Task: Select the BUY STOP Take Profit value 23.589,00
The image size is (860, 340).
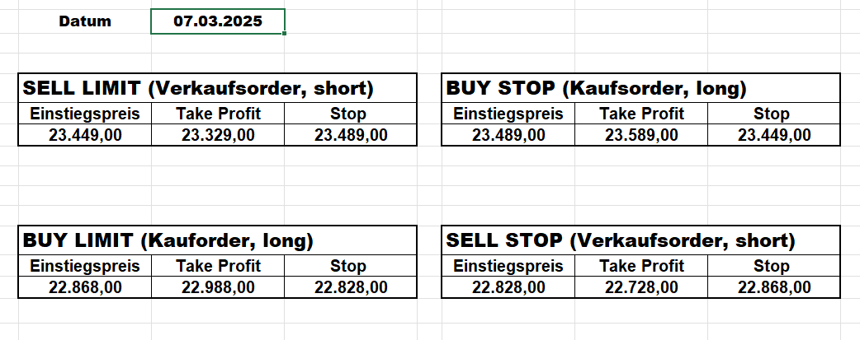Action: pyautogui.click(x=641, y=135)
